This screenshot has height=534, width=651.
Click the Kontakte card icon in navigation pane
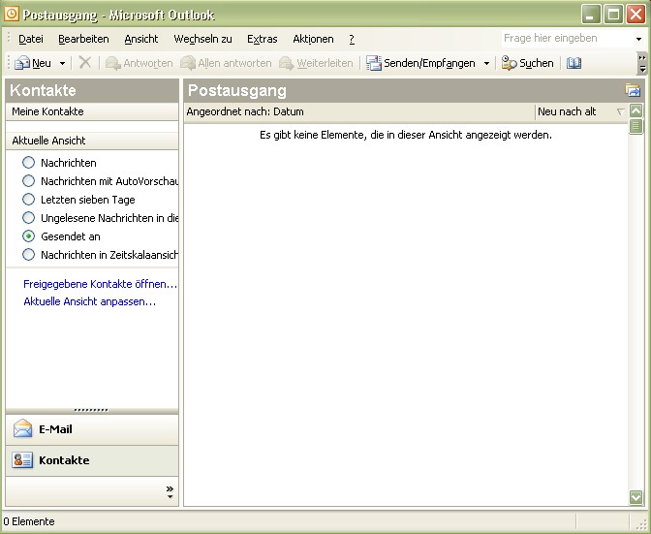tap(22, 460)
